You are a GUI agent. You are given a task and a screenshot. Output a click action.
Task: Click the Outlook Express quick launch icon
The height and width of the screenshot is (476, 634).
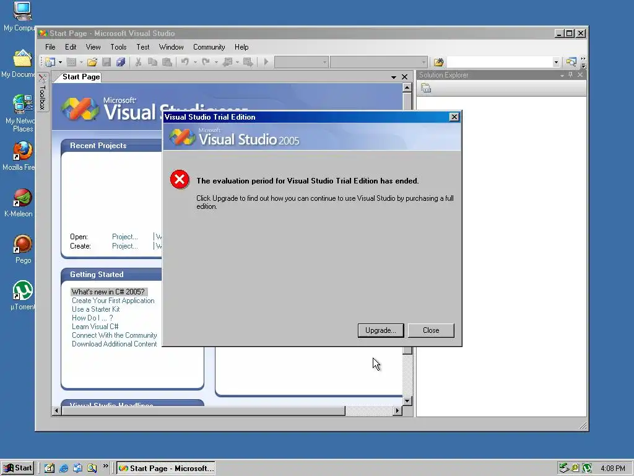click(x=77, y=469)
